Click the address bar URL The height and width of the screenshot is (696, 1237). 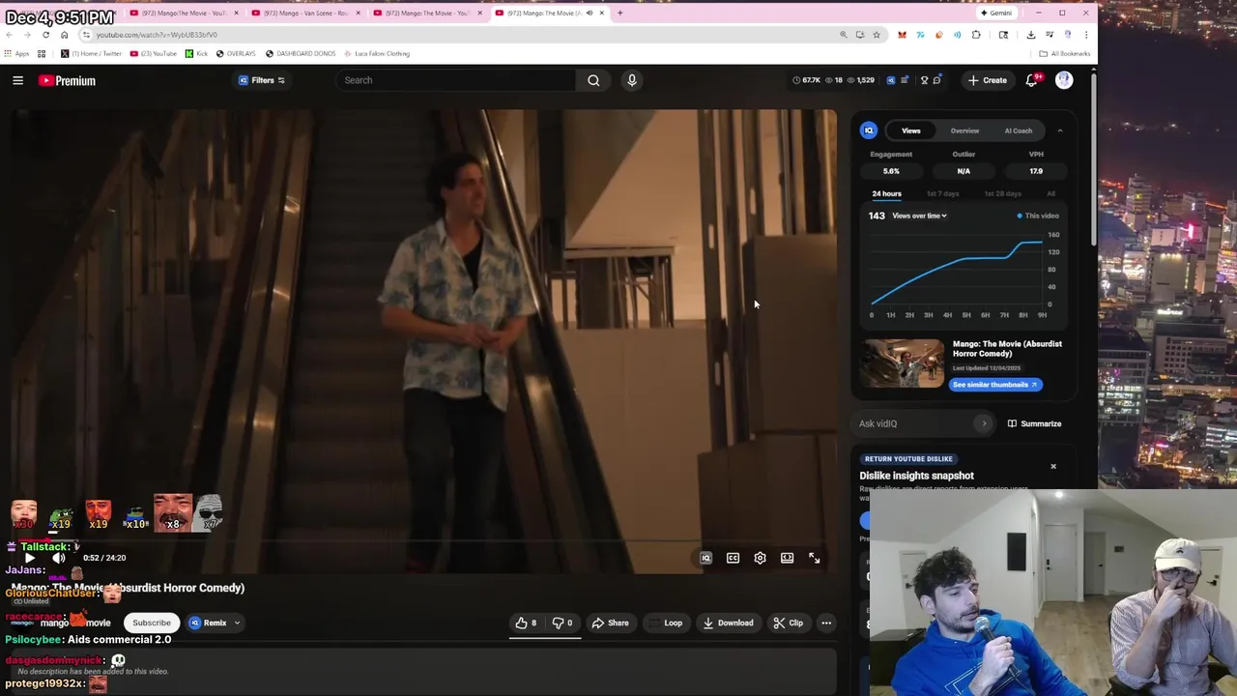pos(156,35)
